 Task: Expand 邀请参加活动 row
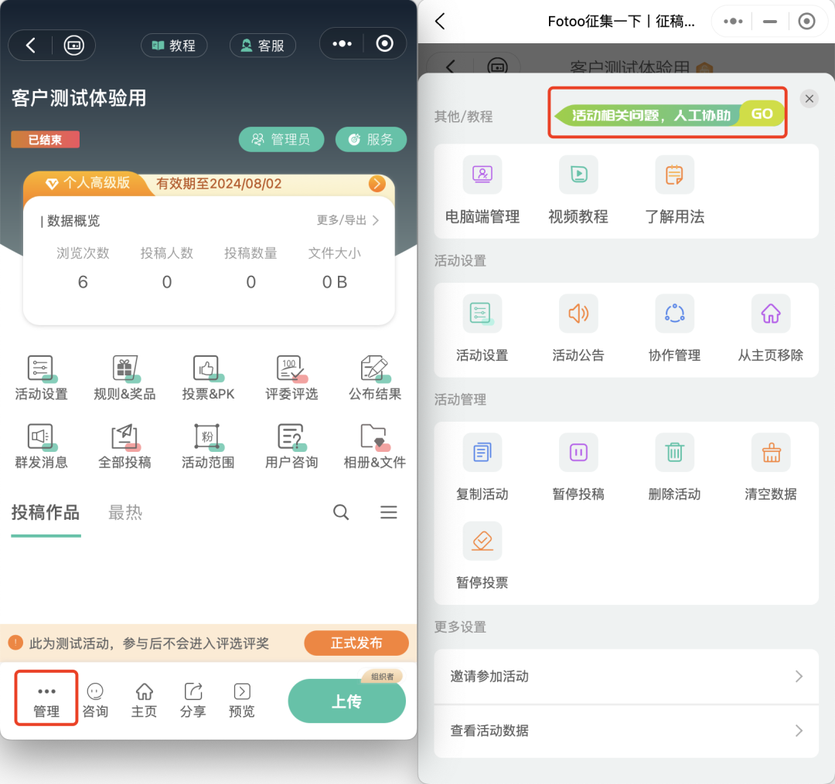(626, 677)
